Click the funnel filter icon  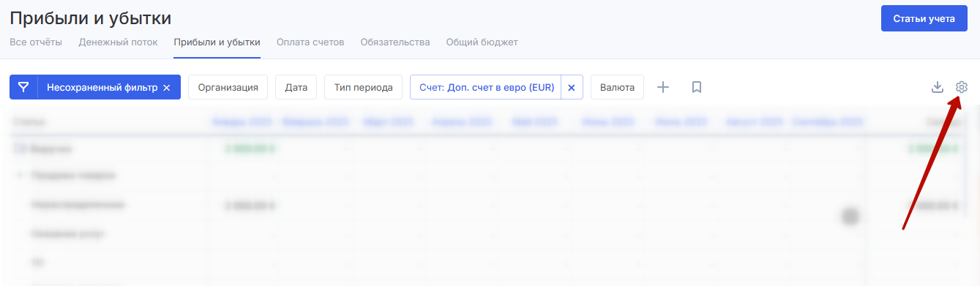[x=23, y=87]
